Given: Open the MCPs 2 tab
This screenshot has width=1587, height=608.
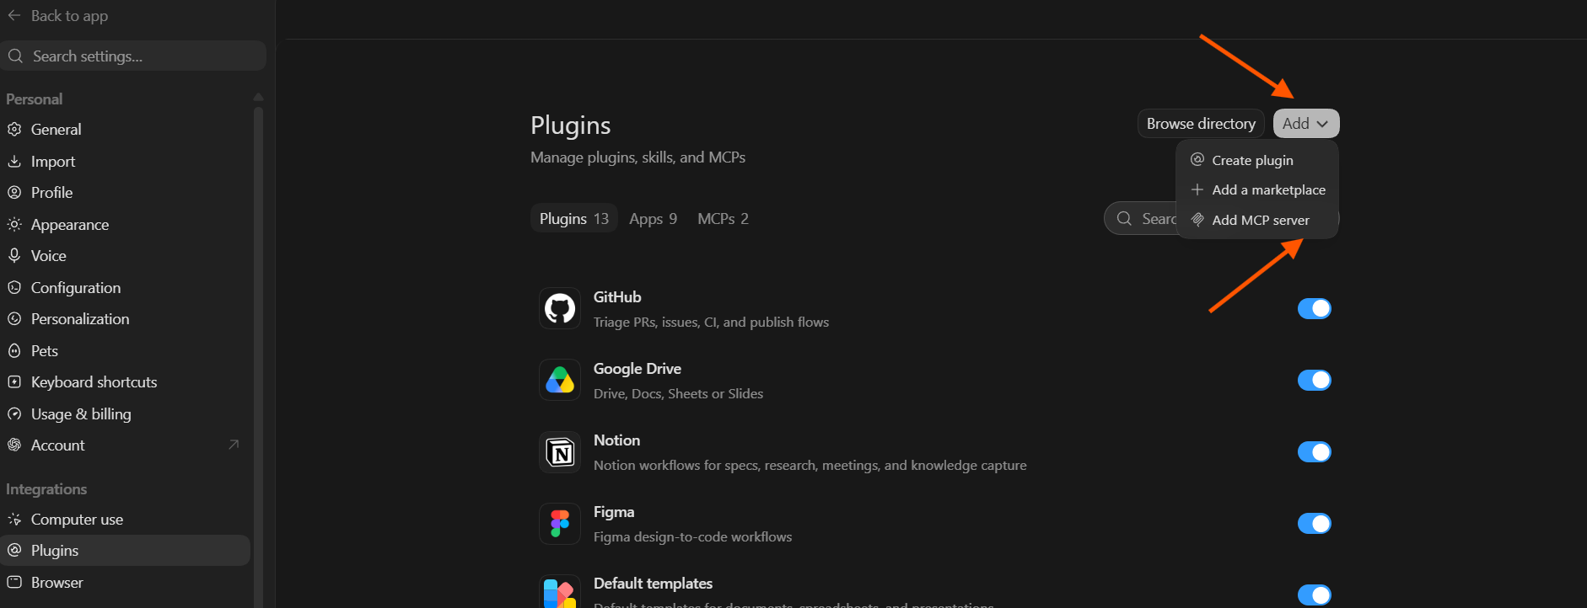Looking at the screenshot, I should pyautogui.click(x=723, y=219).
